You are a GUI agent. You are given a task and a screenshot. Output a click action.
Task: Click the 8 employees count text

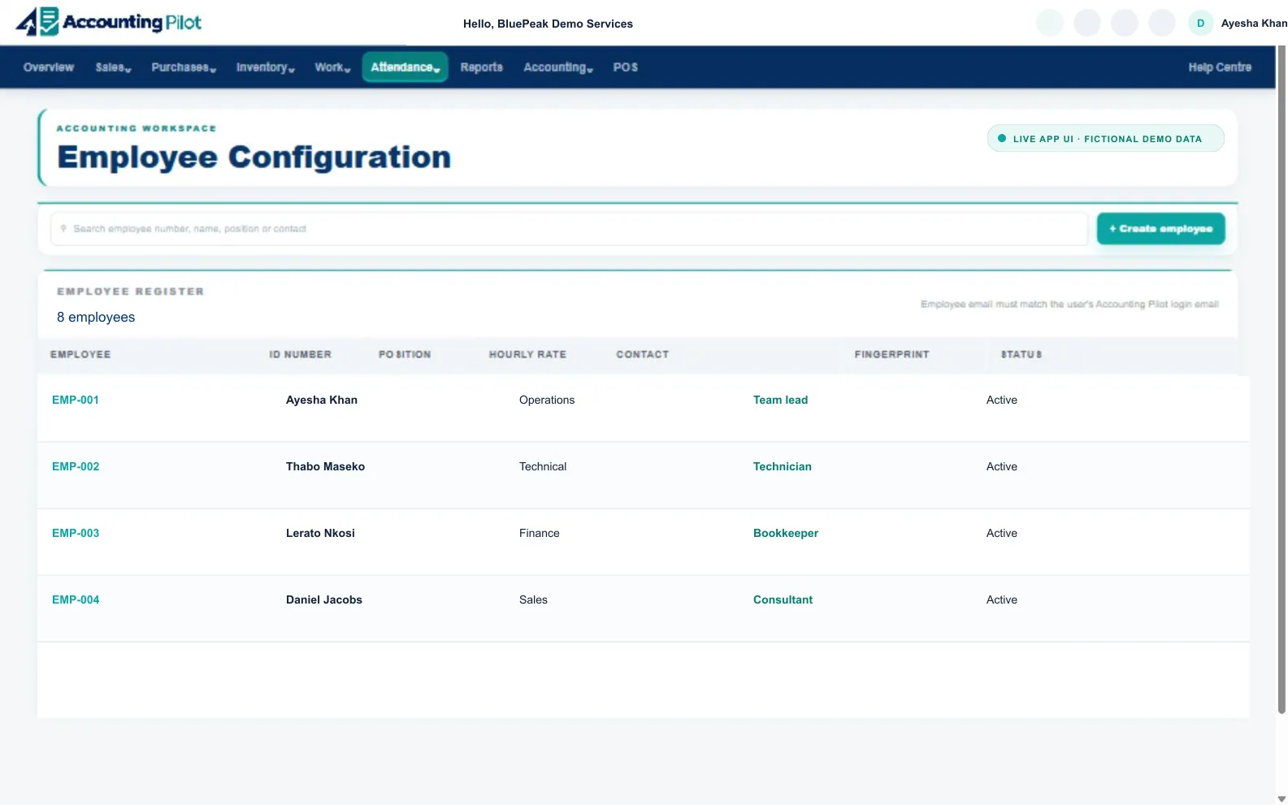tap(96, 317)
